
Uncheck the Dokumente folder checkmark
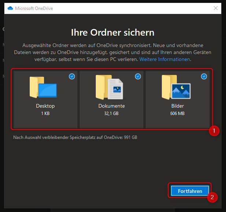tap(138, 76)
